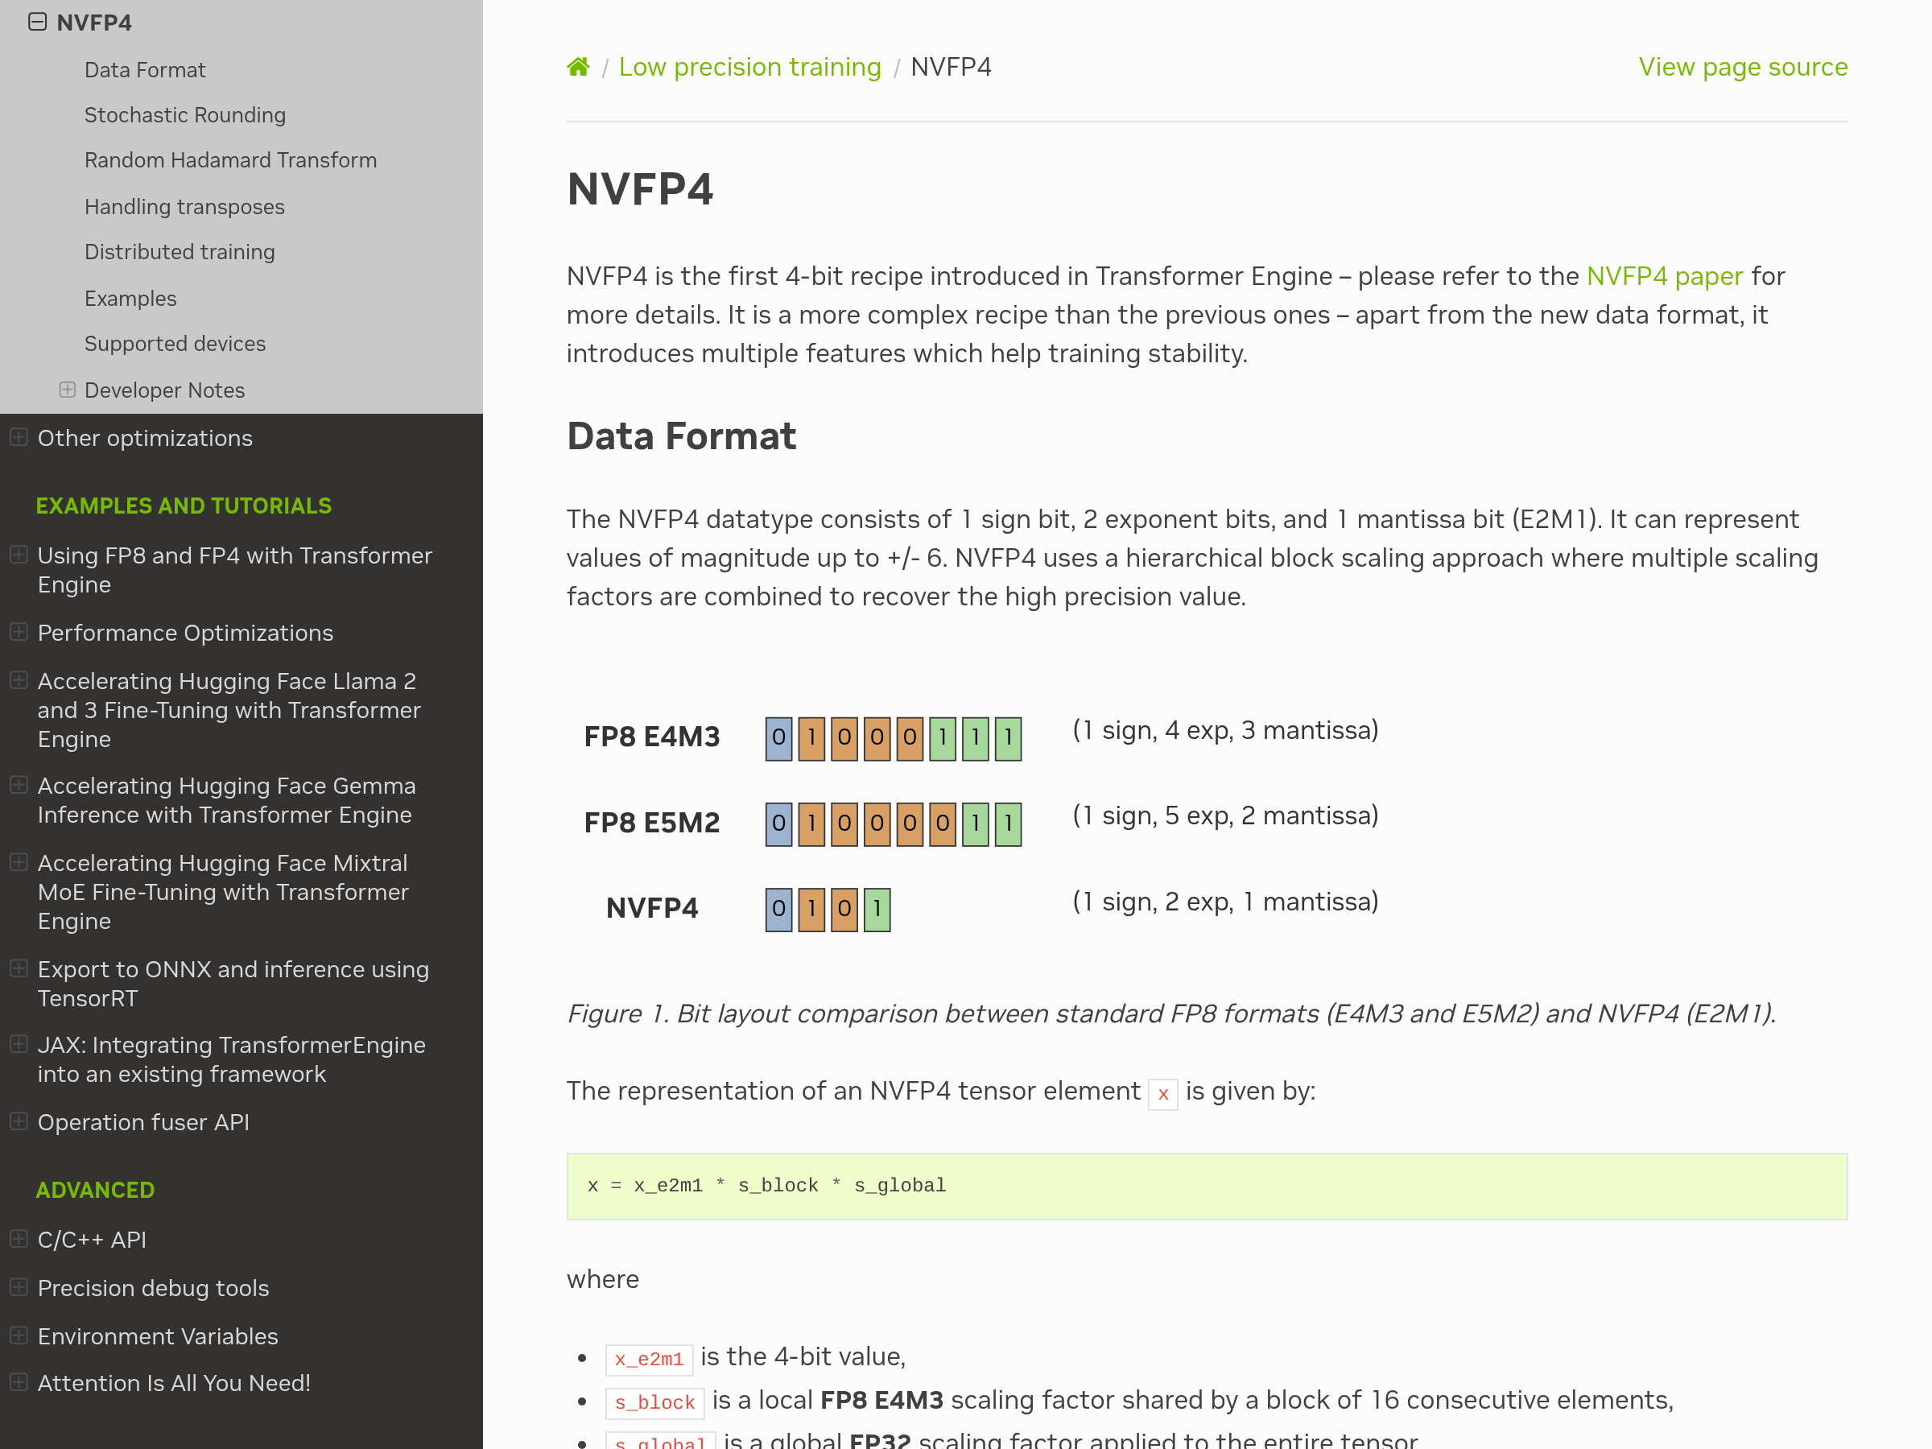Click Figure 1 caption text
Screen dimensions: 1932x1449
click(1171, 1013)
